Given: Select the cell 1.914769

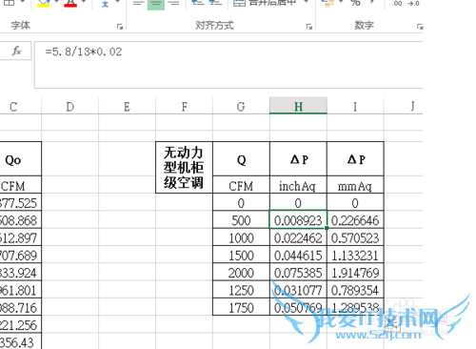Looking at the screenshot, I should (x=355, y=272).
